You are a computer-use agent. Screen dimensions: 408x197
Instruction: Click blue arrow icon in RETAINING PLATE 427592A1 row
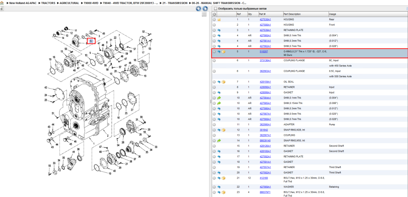(219, 156)
